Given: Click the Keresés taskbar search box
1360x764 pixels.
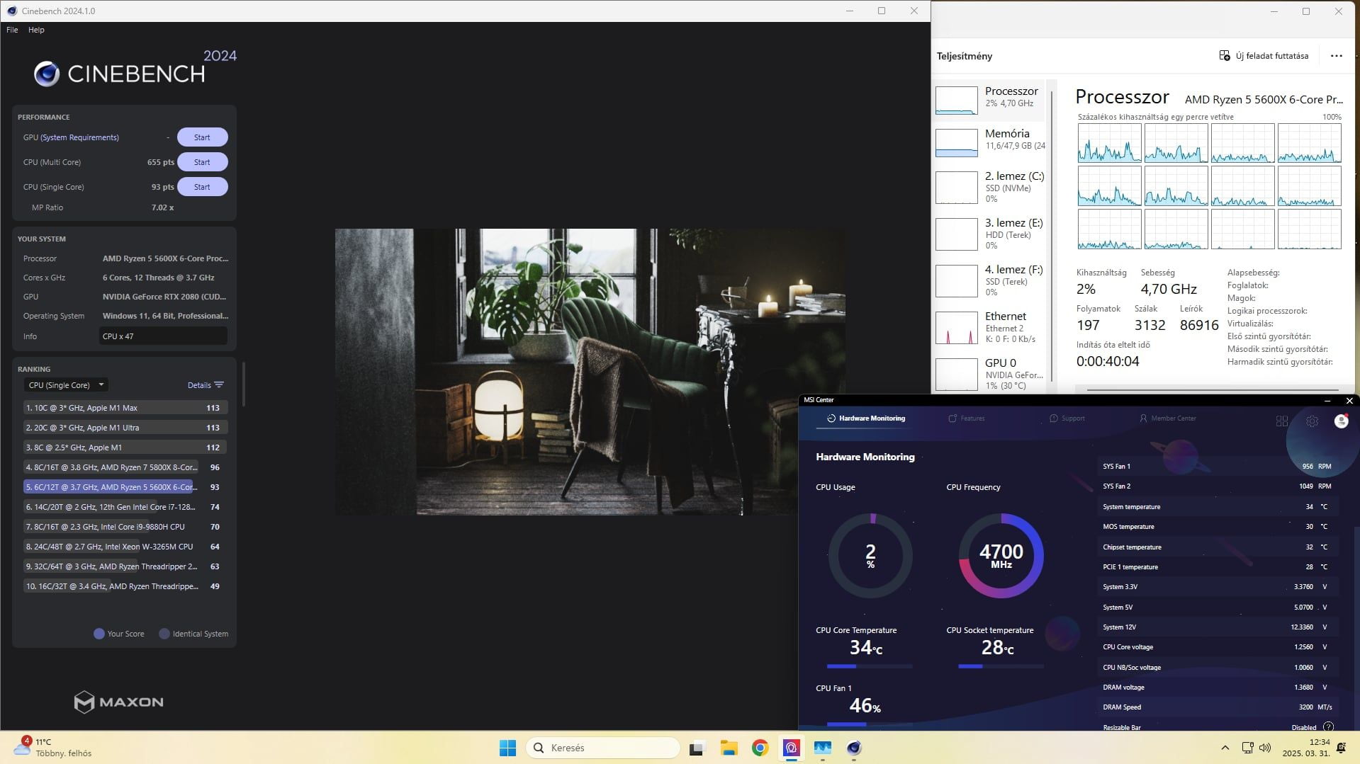Looking at the screenshot, I should [x=603, y=748].
